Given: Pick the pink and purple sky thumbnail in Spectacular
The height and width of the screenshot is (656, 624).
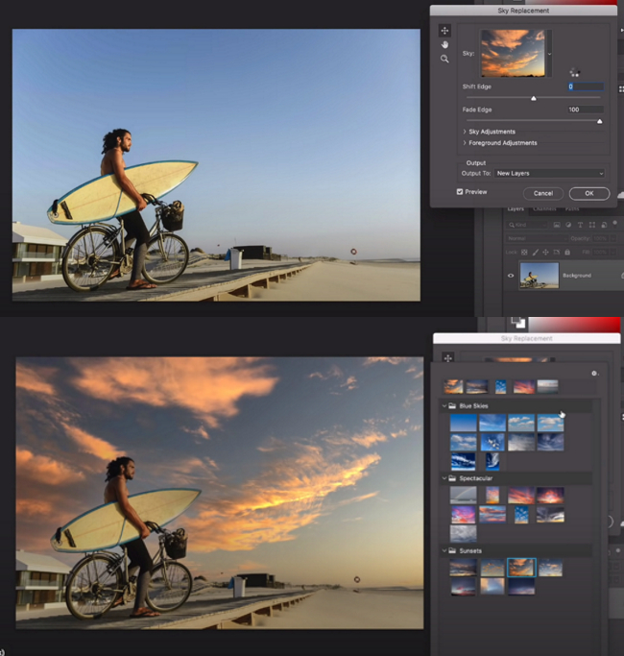Looking at the screenshot, I should coord(463,515).
